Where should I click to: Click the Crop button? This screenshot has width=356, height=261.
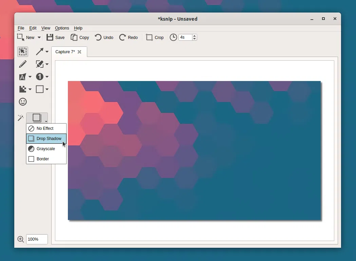[x=155, y=38]
